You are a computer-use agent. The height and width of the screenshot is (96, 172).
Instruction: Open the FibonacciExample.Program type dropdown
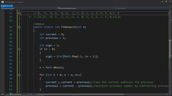click(86, 8)
